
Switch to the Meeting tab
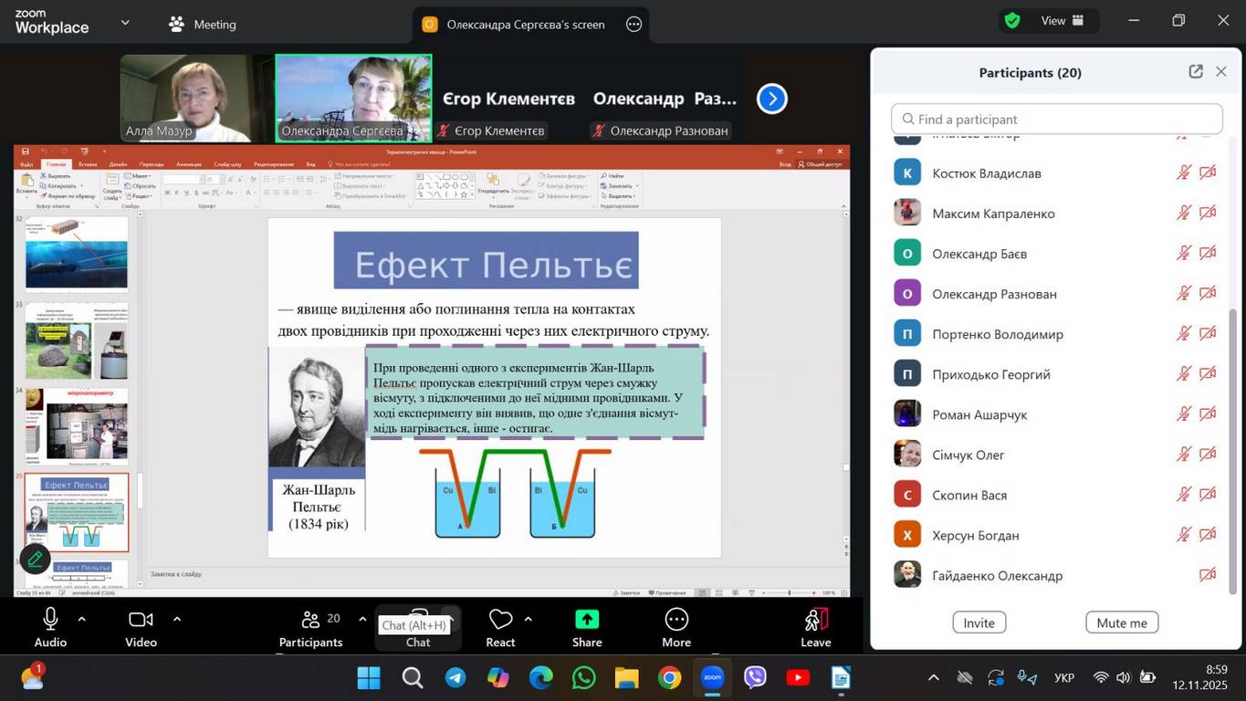[203, 25]
